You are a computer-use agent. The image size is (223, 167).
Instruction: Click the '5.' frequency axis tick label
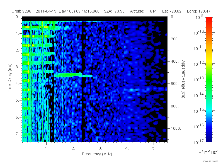[x=154, y=148]
